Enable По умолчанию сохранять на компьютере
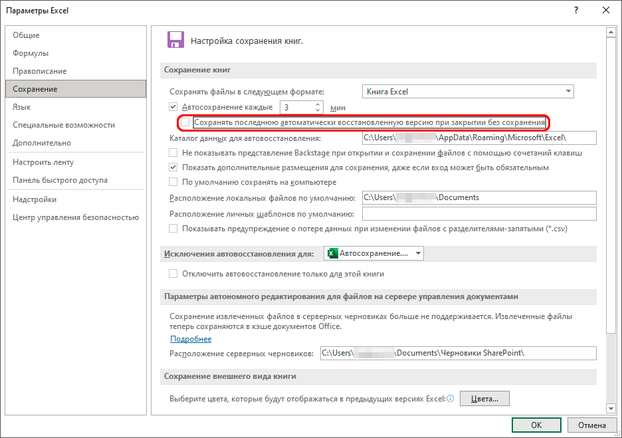 [173, 182]
